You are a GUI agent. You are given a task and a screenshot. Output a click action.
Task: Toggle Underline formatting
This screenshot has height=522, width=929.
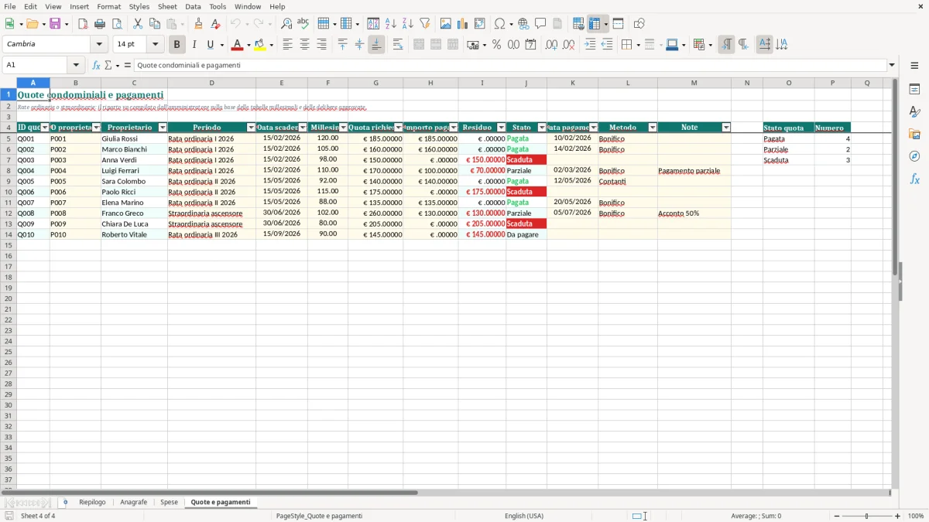click(210, 45)
